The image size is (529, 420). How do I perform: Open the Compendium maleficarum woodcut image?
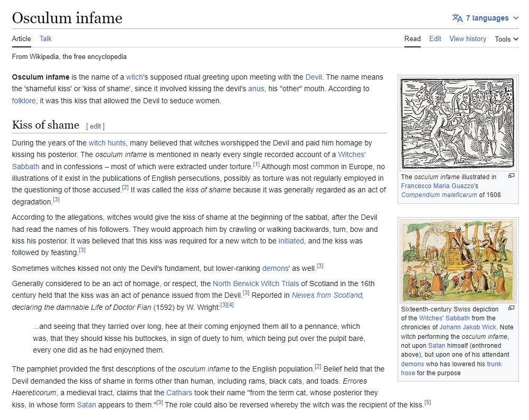click(458, 123)
